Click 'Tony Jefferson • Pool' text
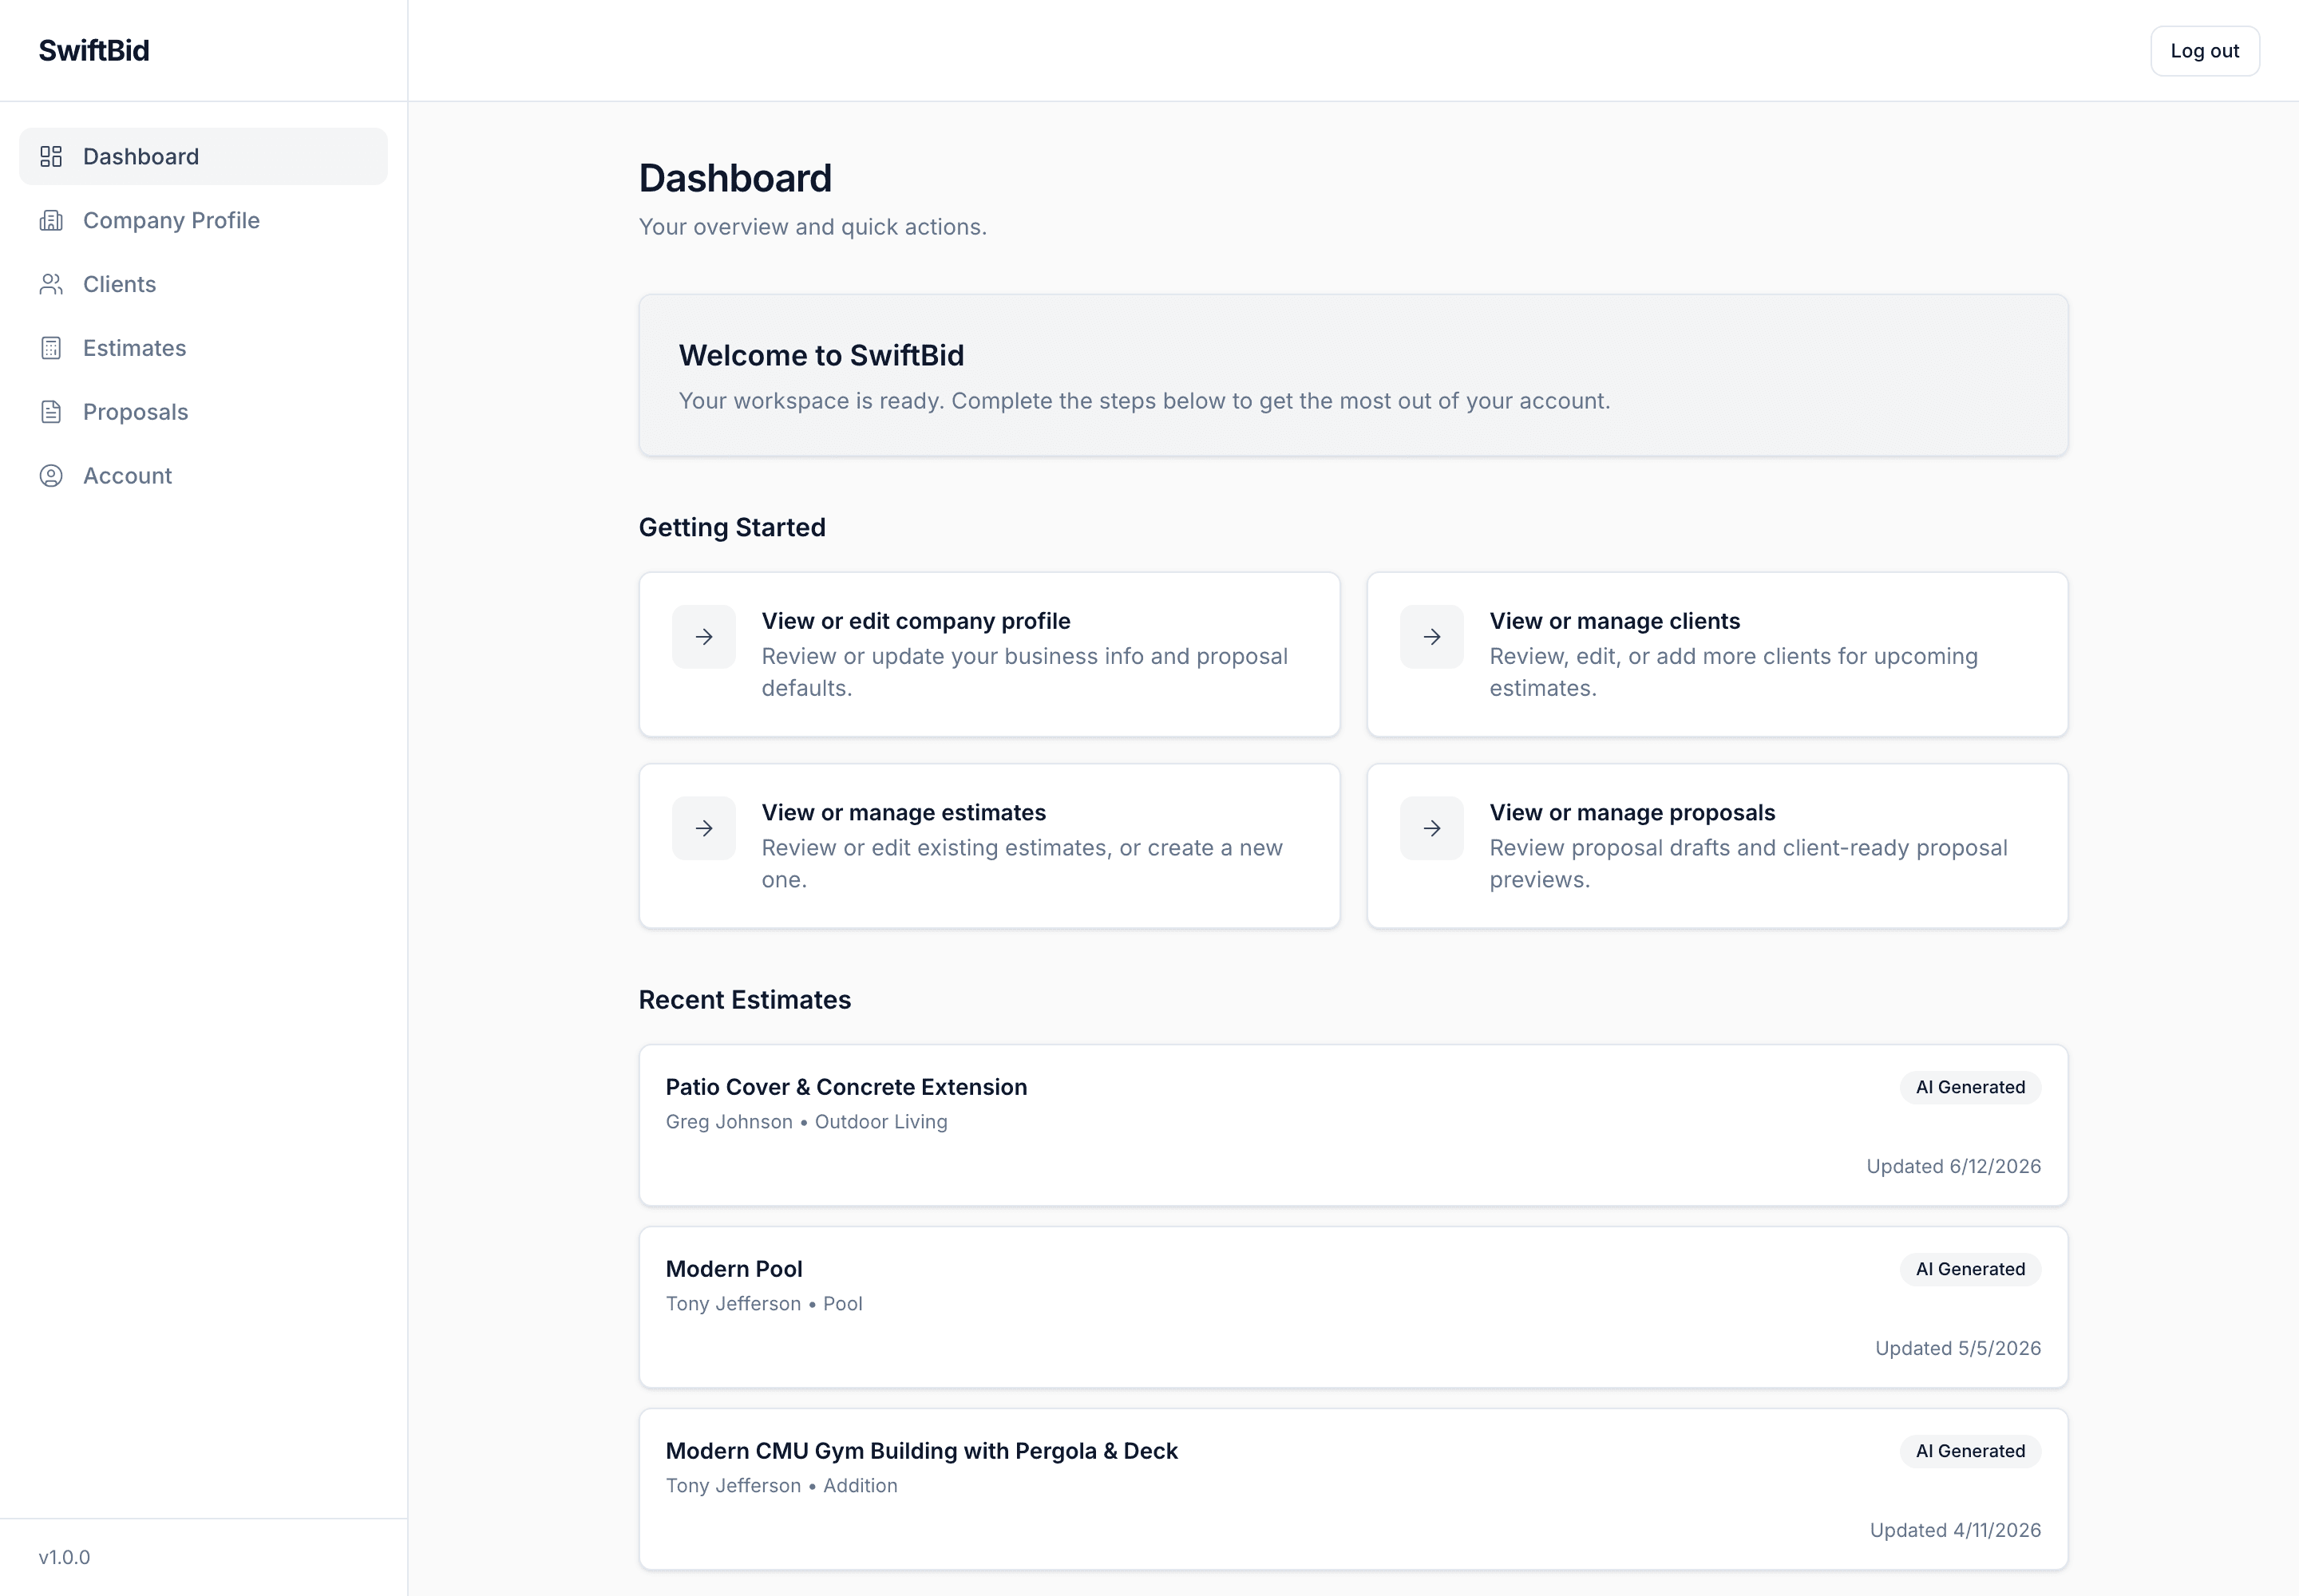This screenshot has width=2299, height=1596. pyautogui.click(x=764, y=1304)
